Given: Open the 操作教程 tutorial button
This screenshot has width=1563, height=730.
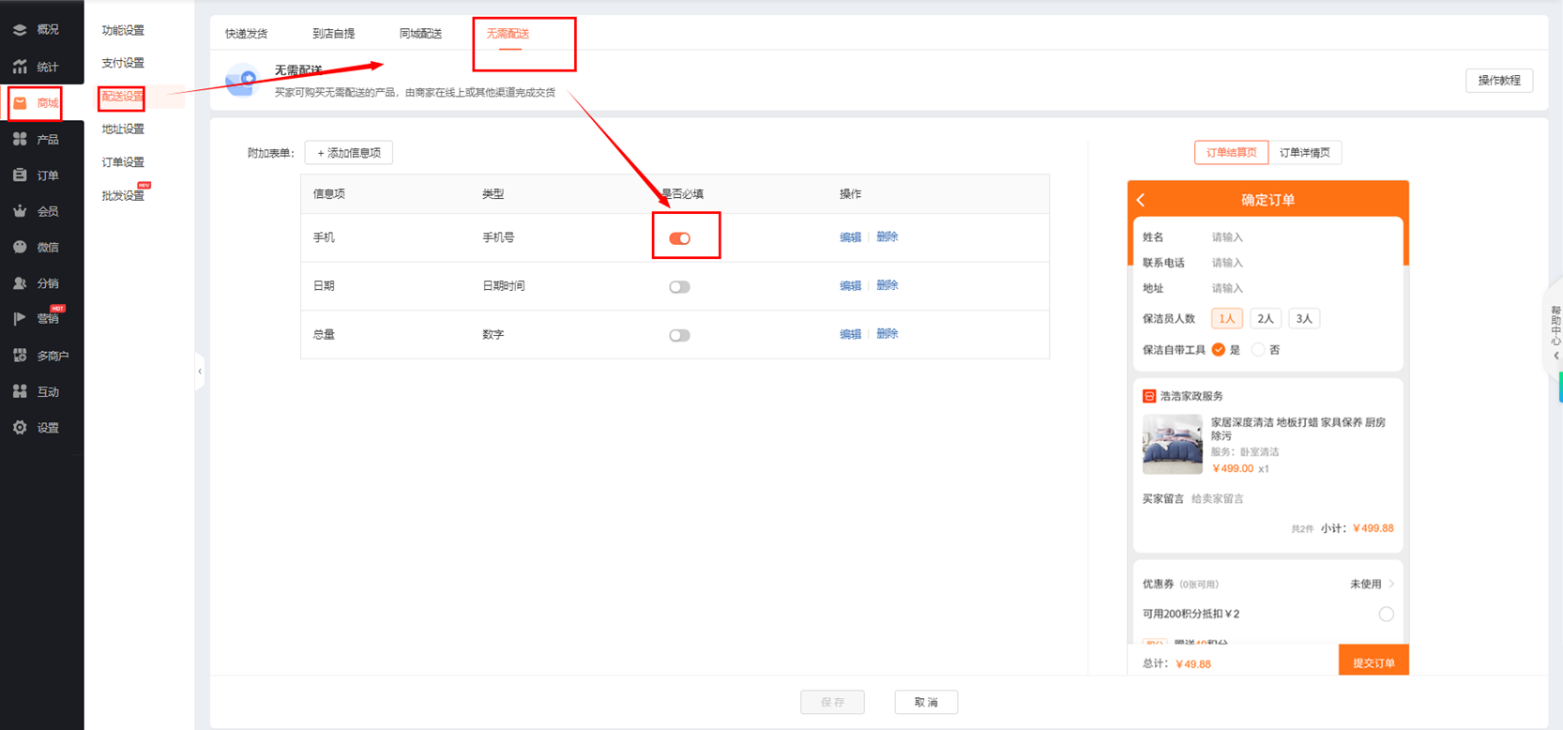Looking at the screenshot, I should click(x=1499, y=81).
